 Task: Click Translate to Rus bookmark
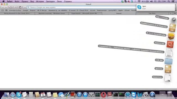[x=15, y=10]
